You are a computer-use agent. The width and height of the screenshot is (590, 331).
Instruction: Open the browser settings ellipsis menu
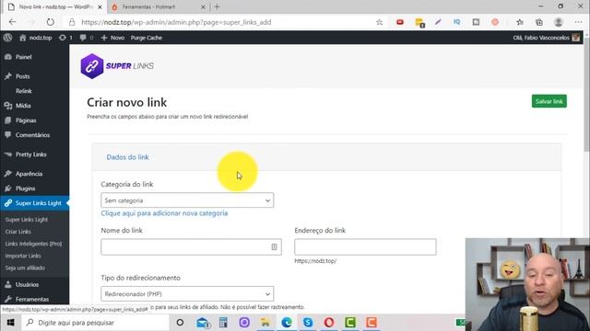point(578,22)
